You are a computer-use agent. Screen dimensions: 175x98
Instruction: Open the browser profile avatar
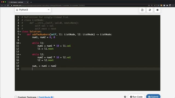tap(170, 5)
